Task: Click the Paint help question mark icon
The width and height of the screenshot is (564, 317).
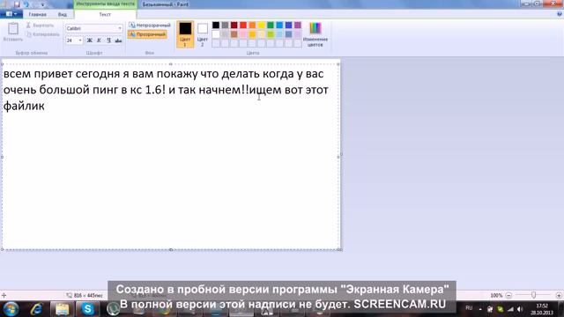Action: coord(560,14)
